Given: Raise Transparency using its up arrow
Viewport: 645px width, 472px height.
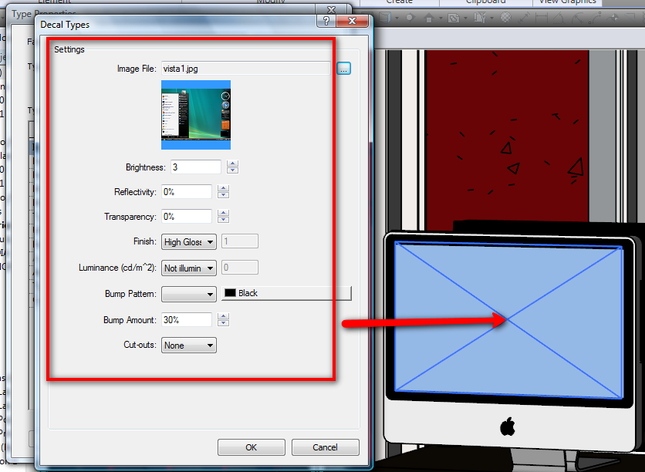Looking at the screenshot, I should click(224, 213).
